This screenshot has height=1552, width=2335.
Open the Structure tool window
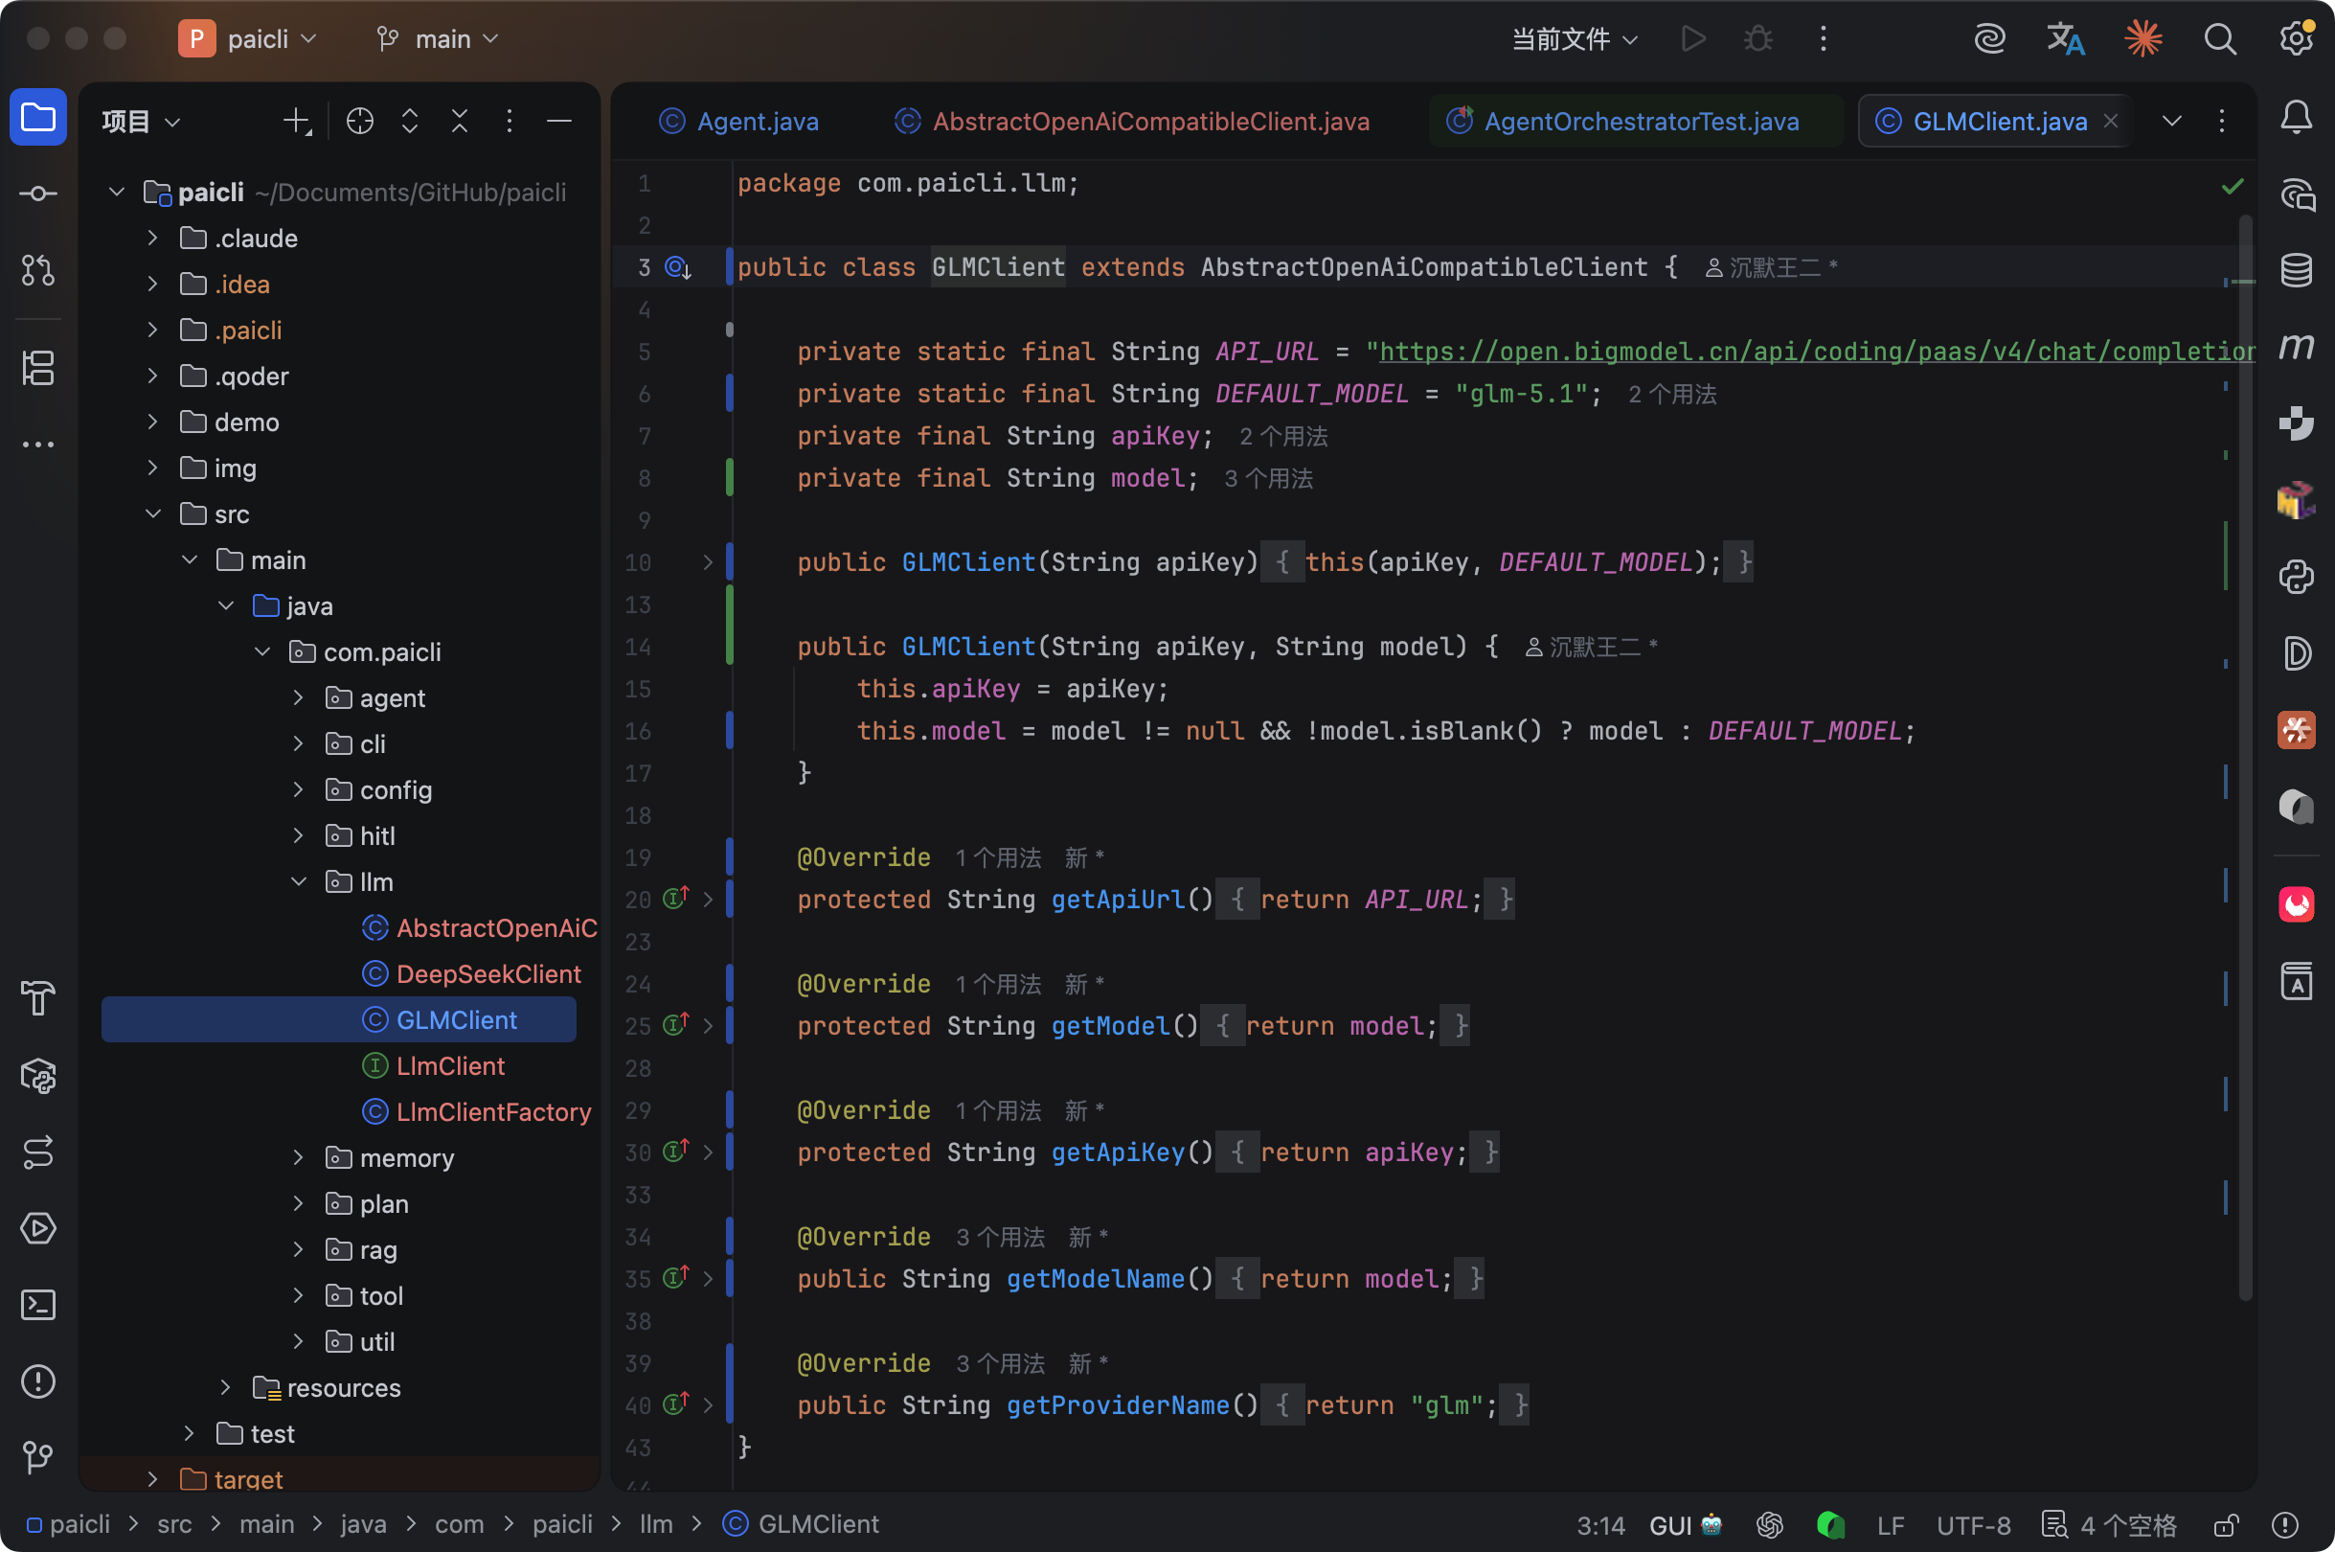(x=37, y=368)
